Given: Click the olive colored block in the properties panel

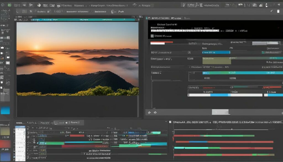Looking at the screenshot, I should pyautogui.click(x=216, y=61).
